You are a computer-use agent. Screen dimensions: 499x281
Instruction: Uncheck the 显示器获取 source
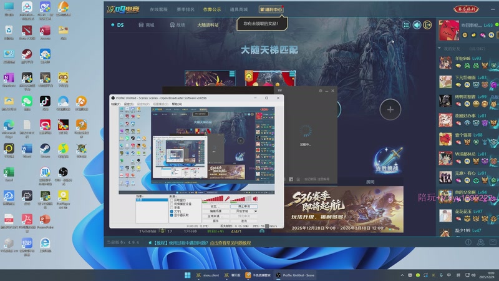[x=172, y=215]
